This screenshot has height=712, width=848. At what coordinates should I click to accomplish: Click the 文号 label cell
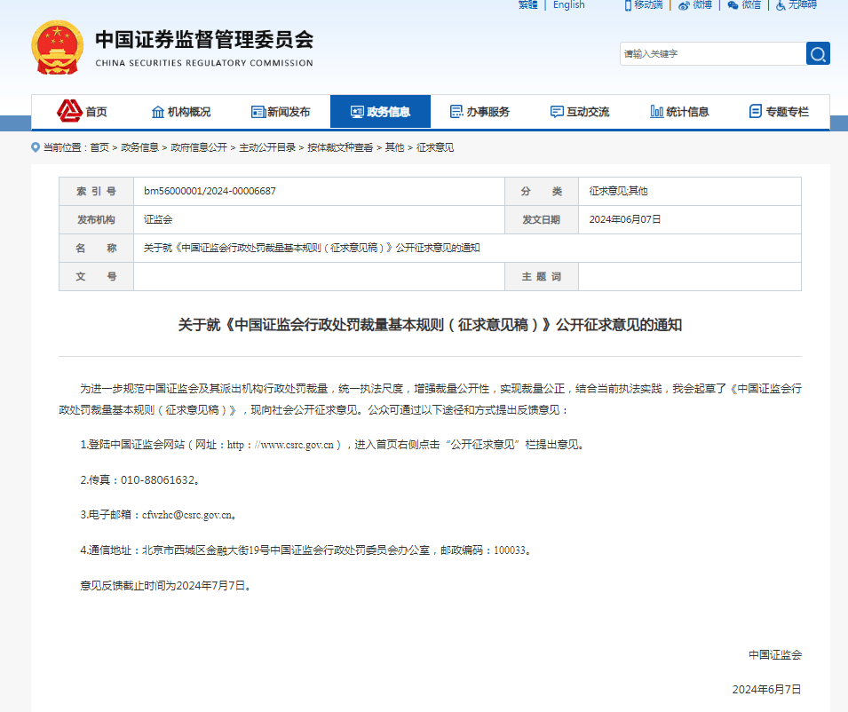(x=96, y=277)
